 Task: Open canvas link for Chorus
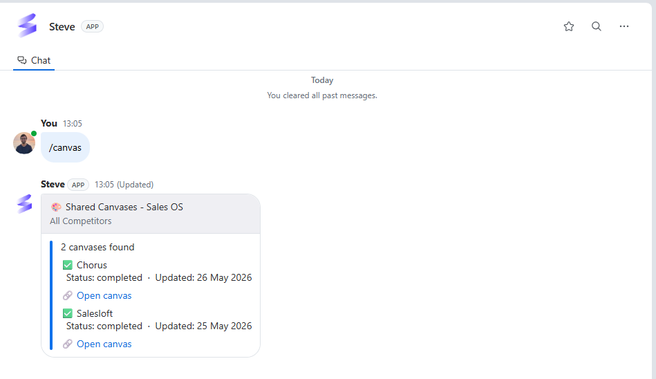(x=104, y=296)
